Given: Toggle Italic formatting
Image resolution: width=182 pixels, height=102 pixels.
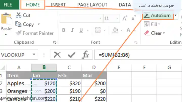Looking at the screenshot, I should 72,30.
